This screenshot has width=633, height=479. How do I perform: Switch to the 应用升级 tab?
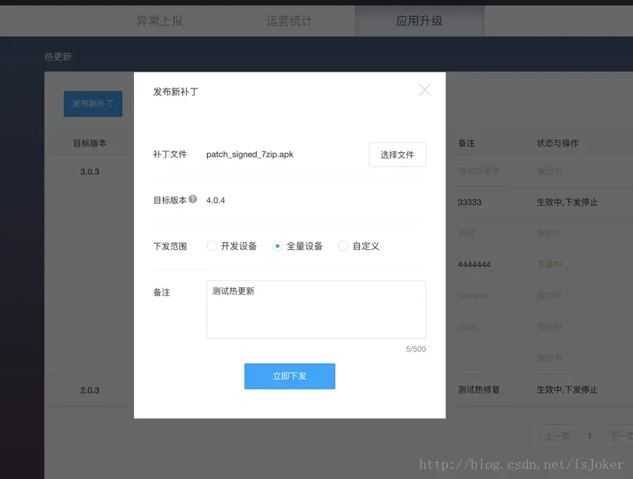click(419, 20)
